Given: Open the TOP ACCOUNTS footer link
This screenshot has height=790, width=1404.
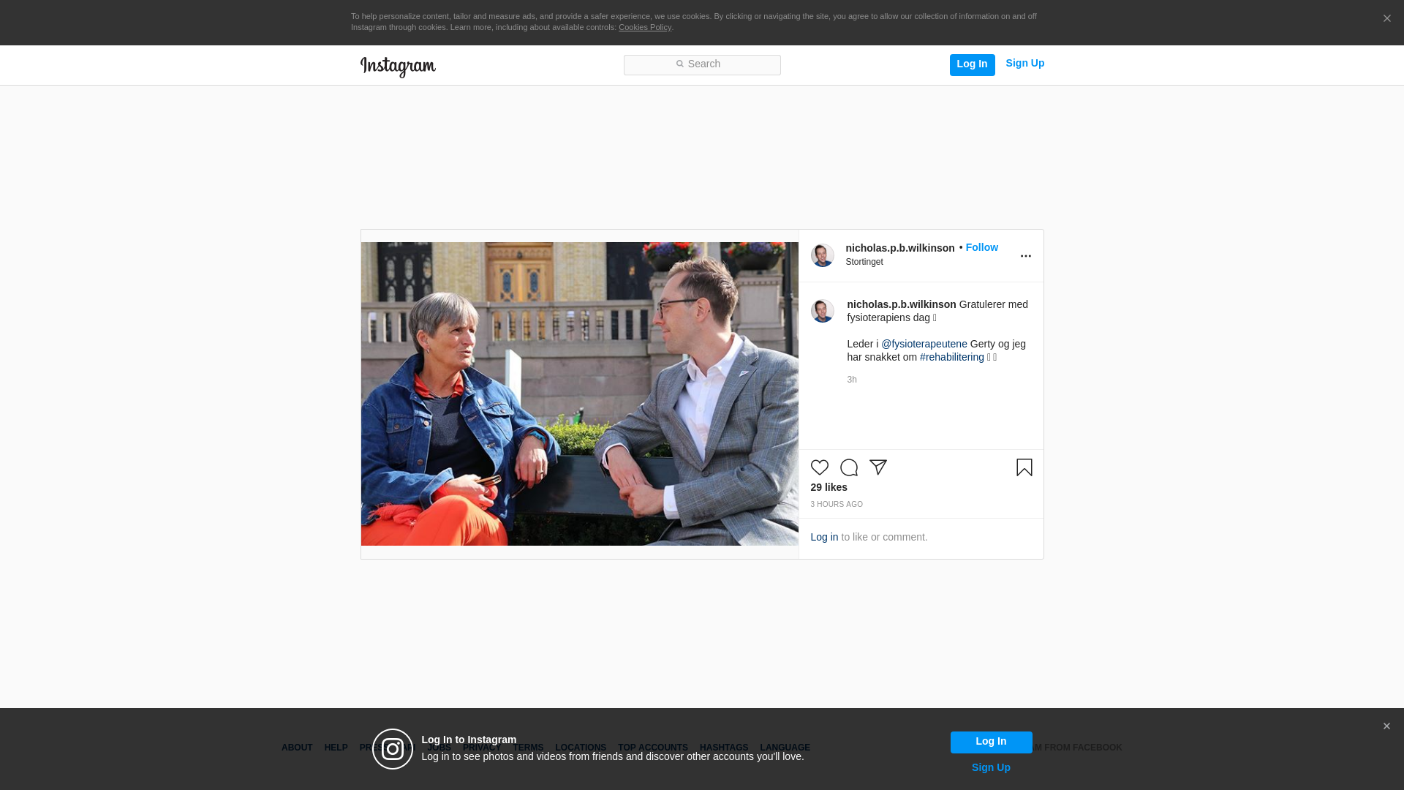Looking at the screenshot, I should tap(653, 748).
